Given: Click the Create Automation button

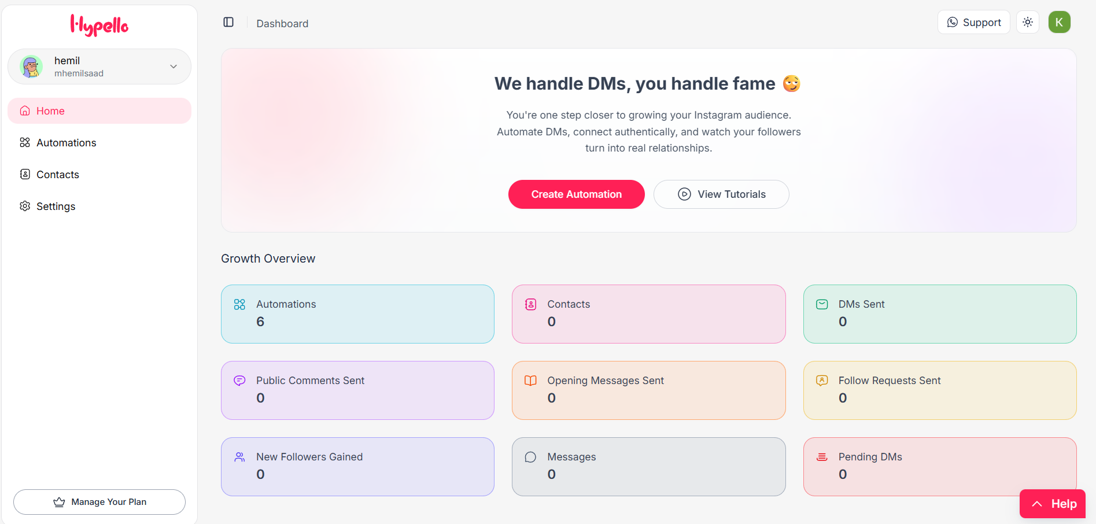Looking at the screenshot, I should (576, 194).
